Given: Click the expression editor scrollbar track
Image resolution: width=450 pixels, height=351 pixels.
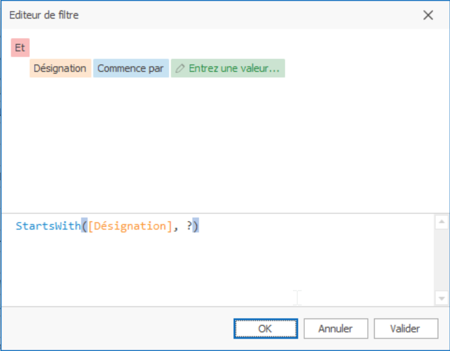Looking at the screenshot, I should [442, 260].
